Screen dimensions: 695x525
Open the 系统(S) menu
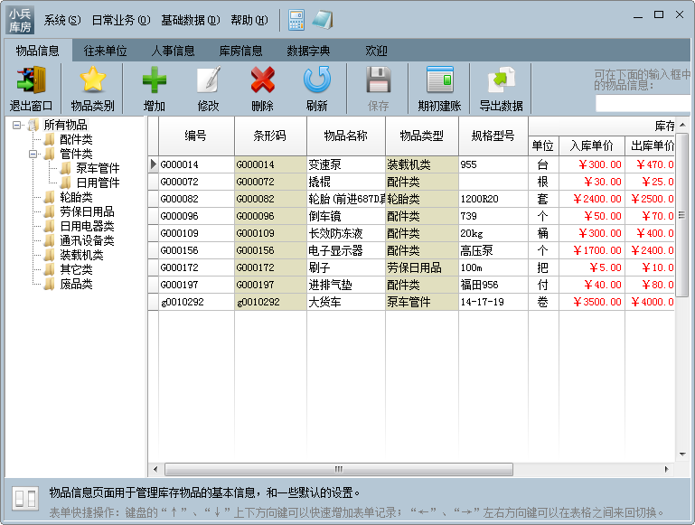62,21
